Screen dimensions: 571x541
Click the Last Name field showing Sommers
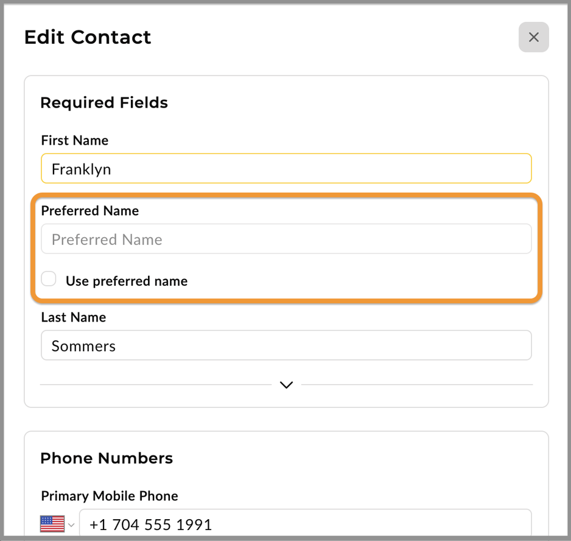point(286,345)
